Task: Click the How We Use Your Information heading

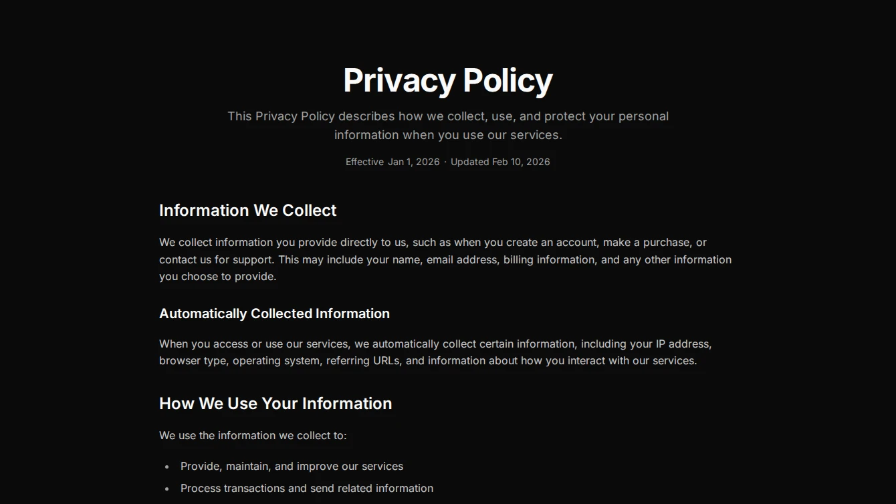Action: [275, 404]
